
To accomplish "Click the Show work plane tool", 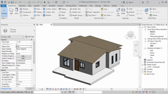I will [153, 9].
